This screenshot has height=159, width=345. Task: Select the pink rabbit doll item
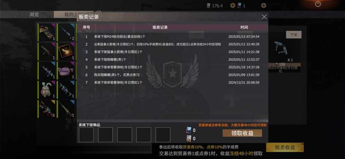coord(46,89)
